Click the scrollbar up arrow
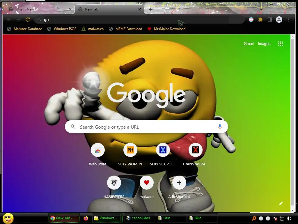 [x=292, y=37]
